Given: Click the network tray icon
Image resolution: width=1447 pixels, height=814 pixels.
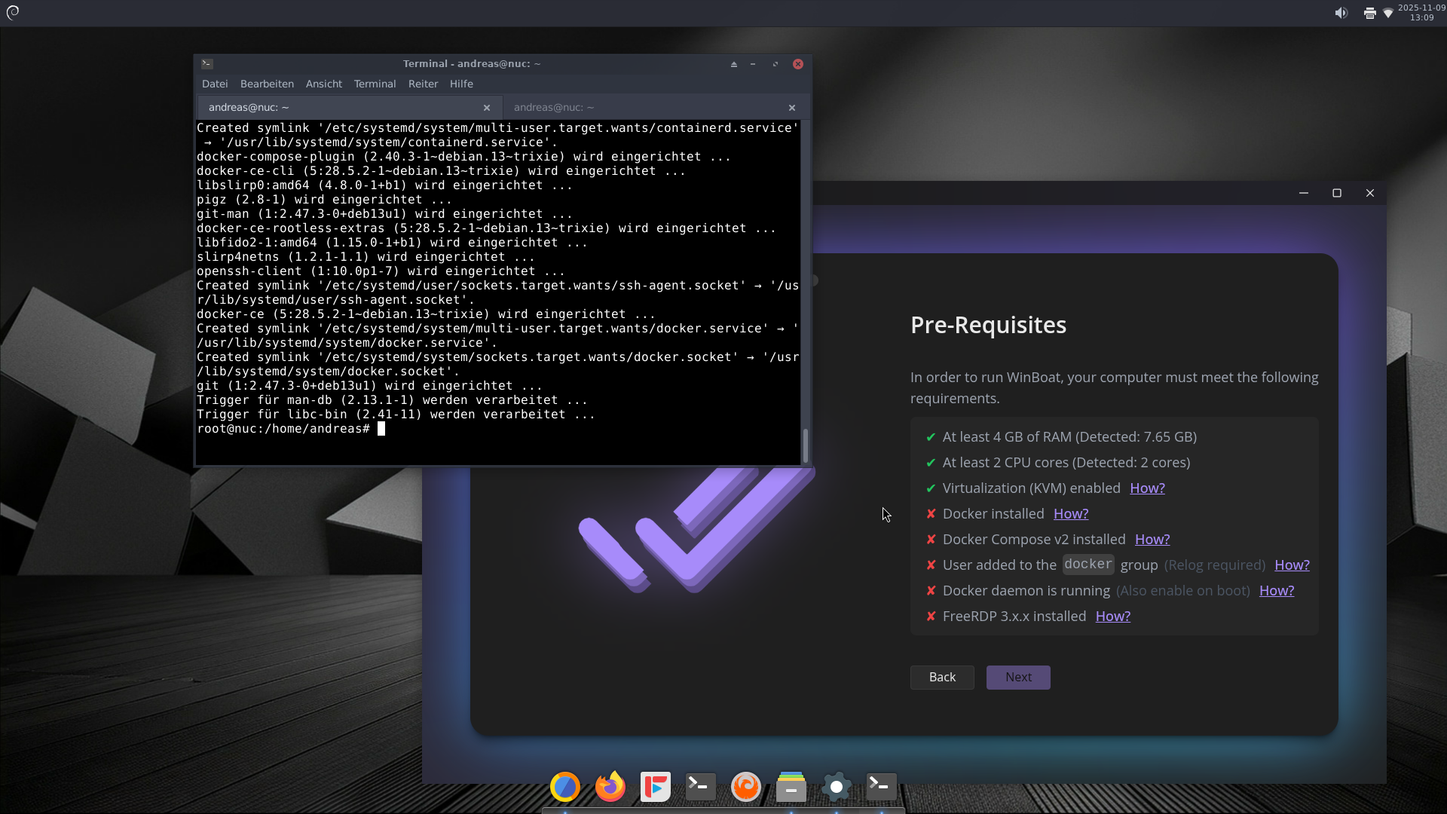Looking at the screenshot, I should pos(1388,13).
